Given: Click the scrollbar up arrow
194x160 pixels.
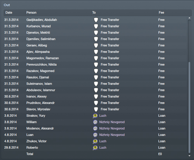Looking at the screenshot, I should 189,18.
